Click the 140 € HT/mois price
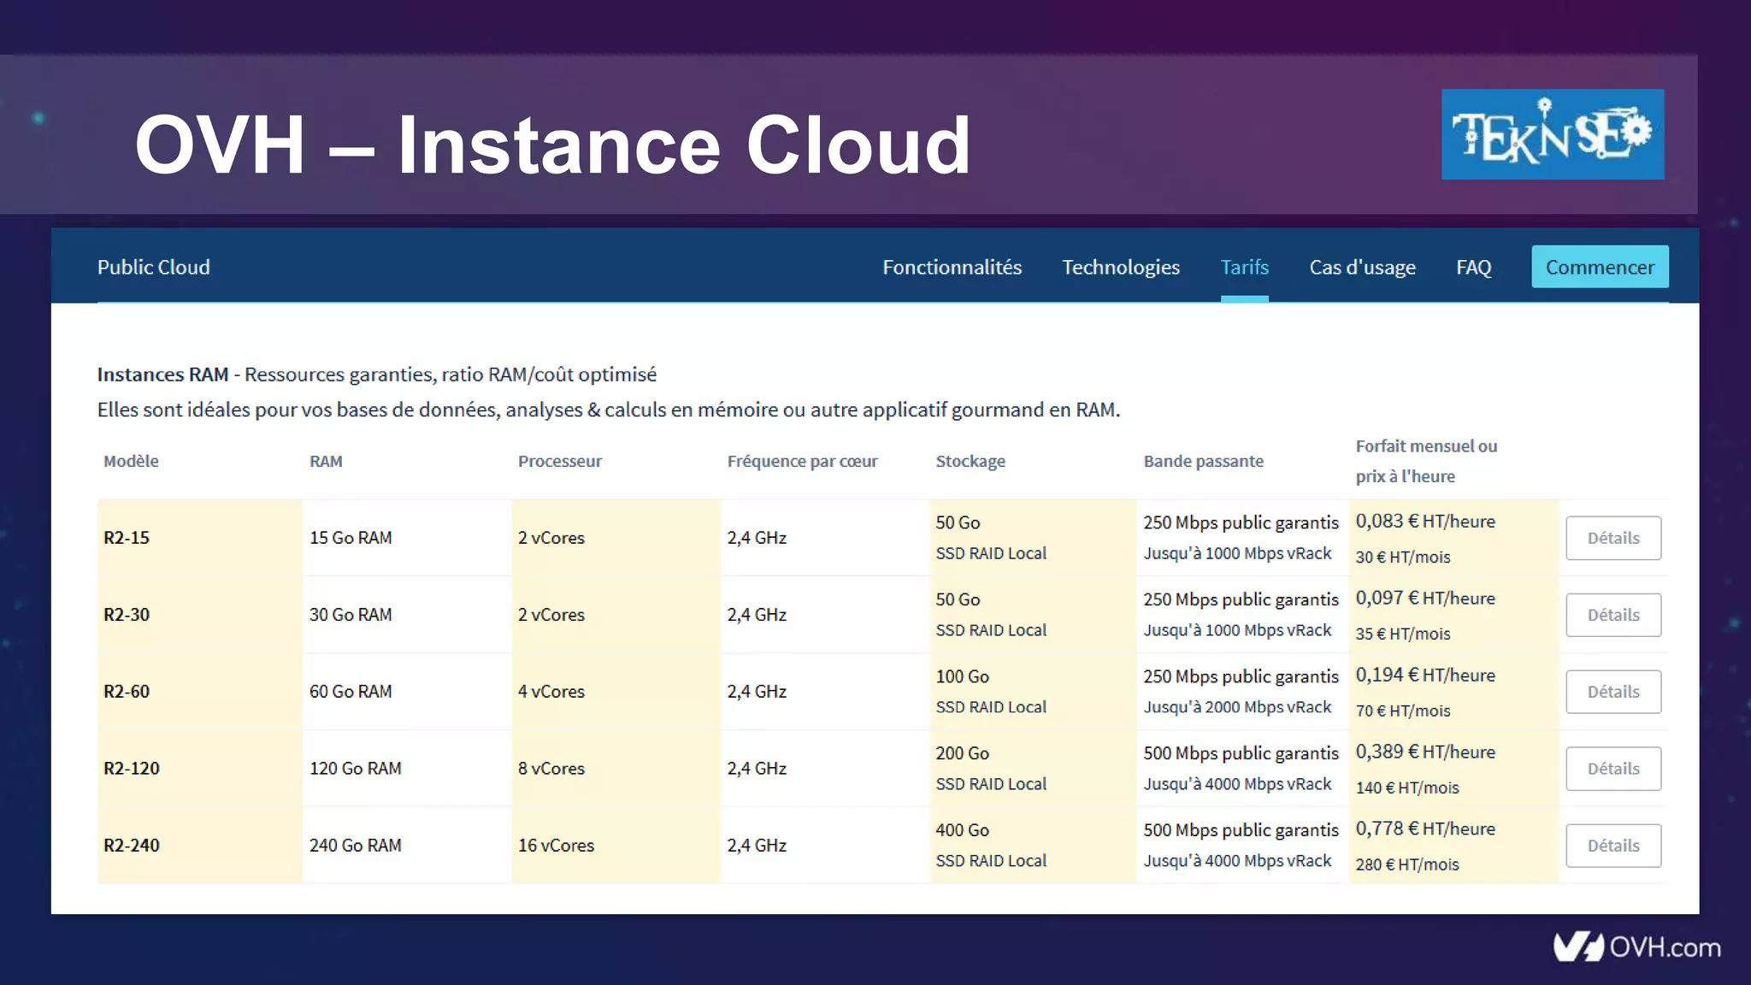1751x985 pixels. [1407, 787]
